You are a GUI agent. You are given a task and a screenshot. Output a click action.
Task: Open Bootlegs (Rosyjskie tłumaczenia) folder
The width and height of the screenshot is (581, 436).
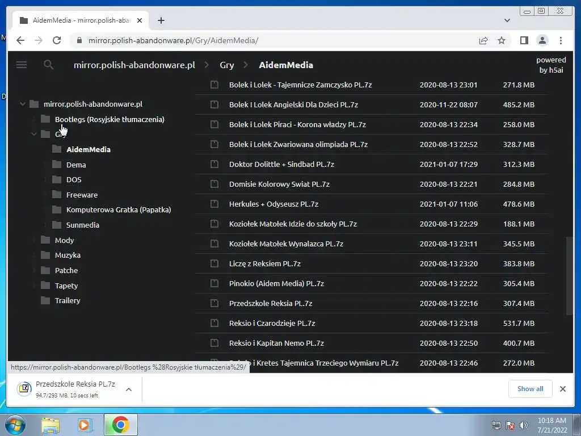click(110, 119)
